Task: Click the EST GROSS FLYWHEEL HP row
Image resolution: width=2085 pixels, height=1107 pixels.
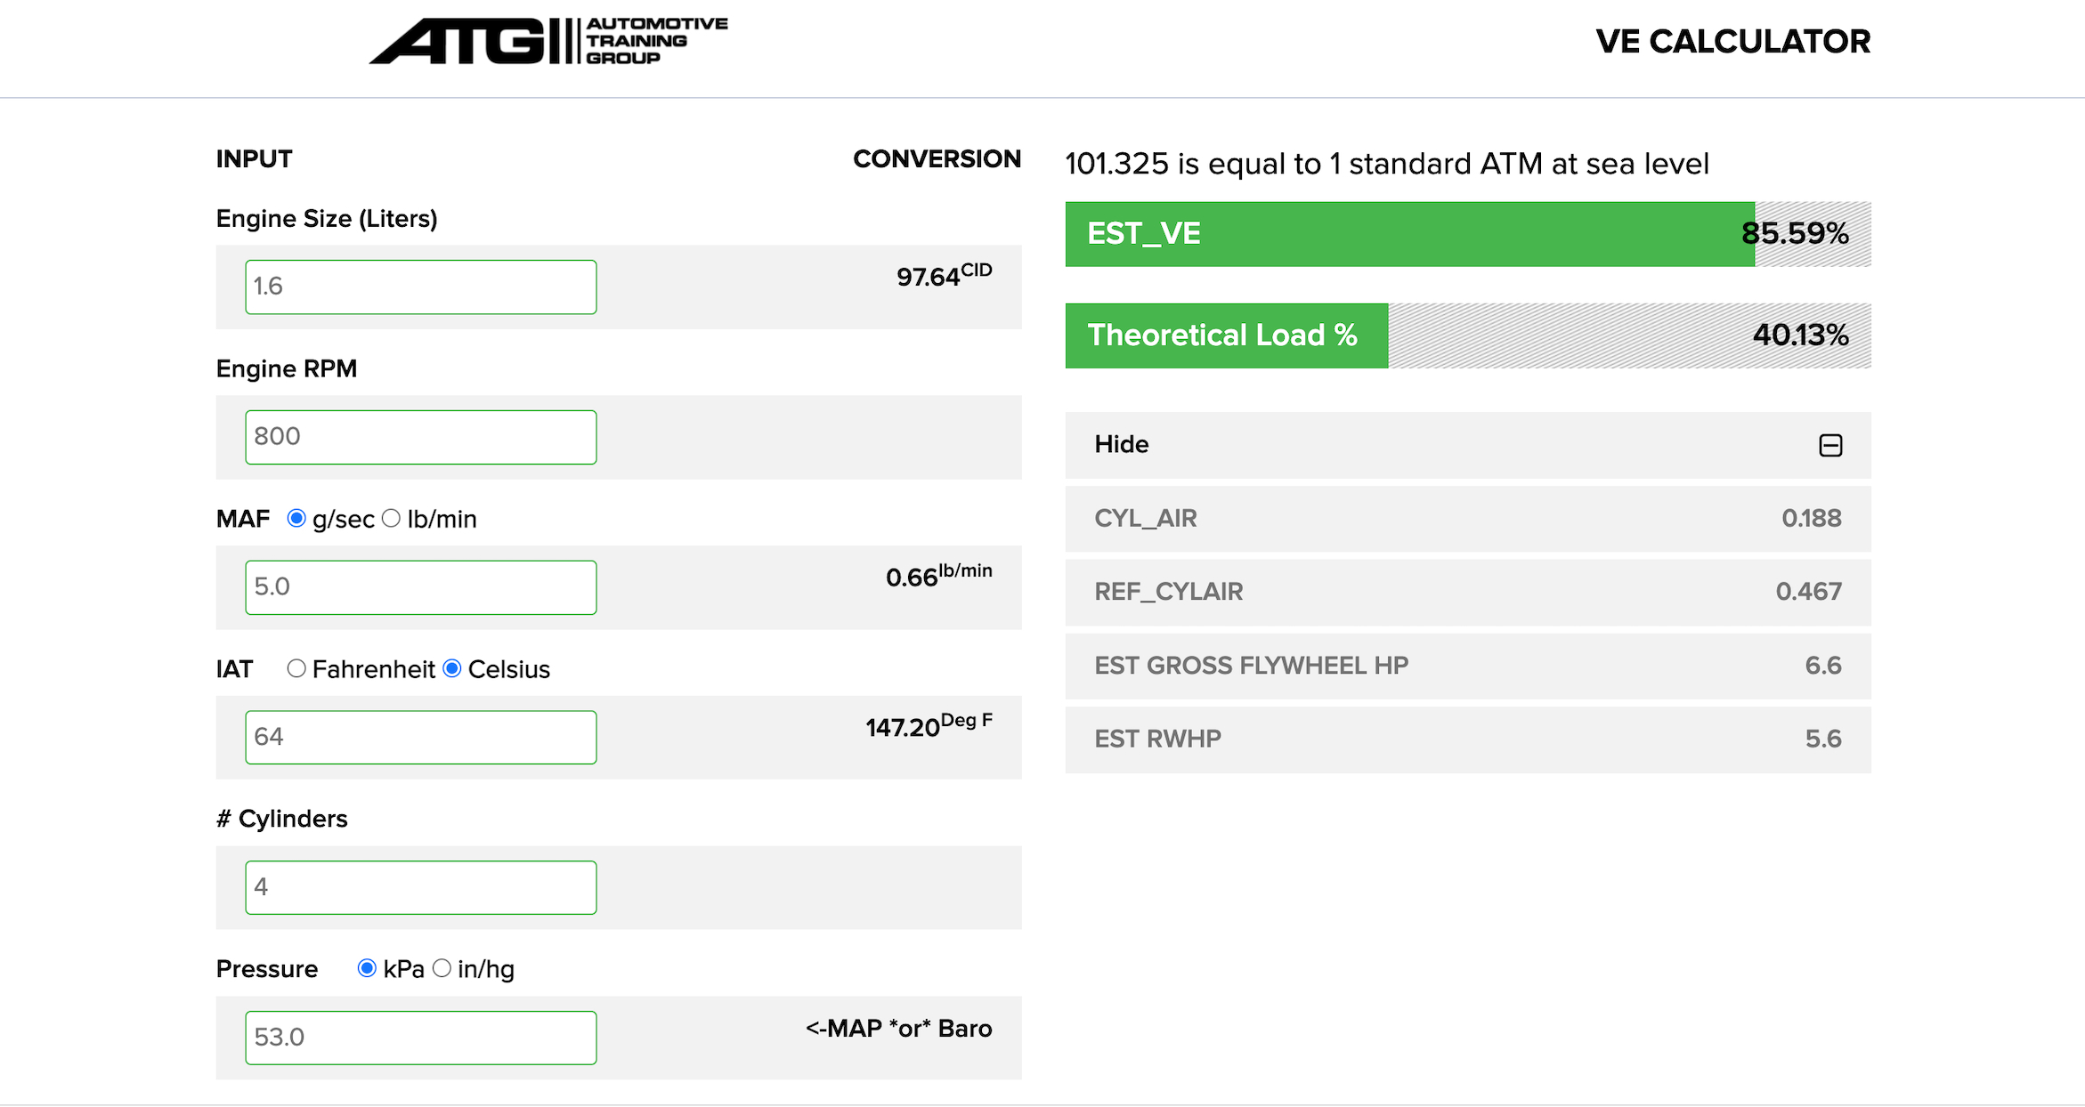Action: pos(1467,666)
